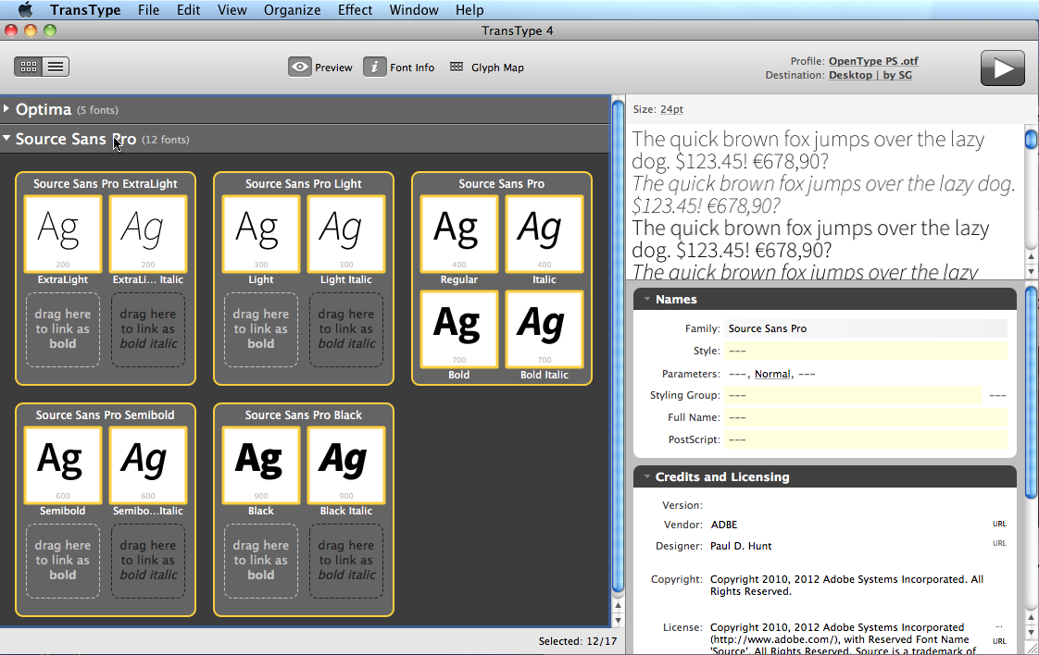Expand the Optima font family
This screenshot has height=655, width=1039.
point(6,108)
